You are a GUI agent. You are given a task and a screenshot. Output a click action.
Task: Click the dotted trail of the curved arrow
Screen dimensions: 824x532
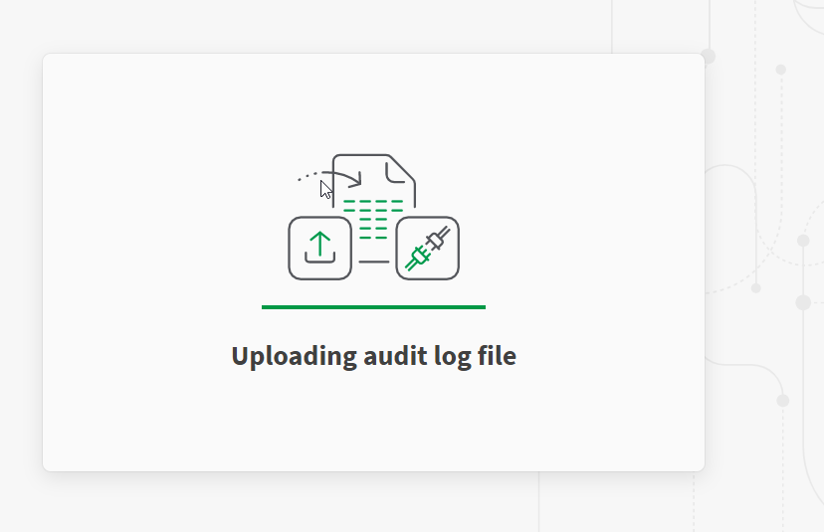click(x=308, y=176)
